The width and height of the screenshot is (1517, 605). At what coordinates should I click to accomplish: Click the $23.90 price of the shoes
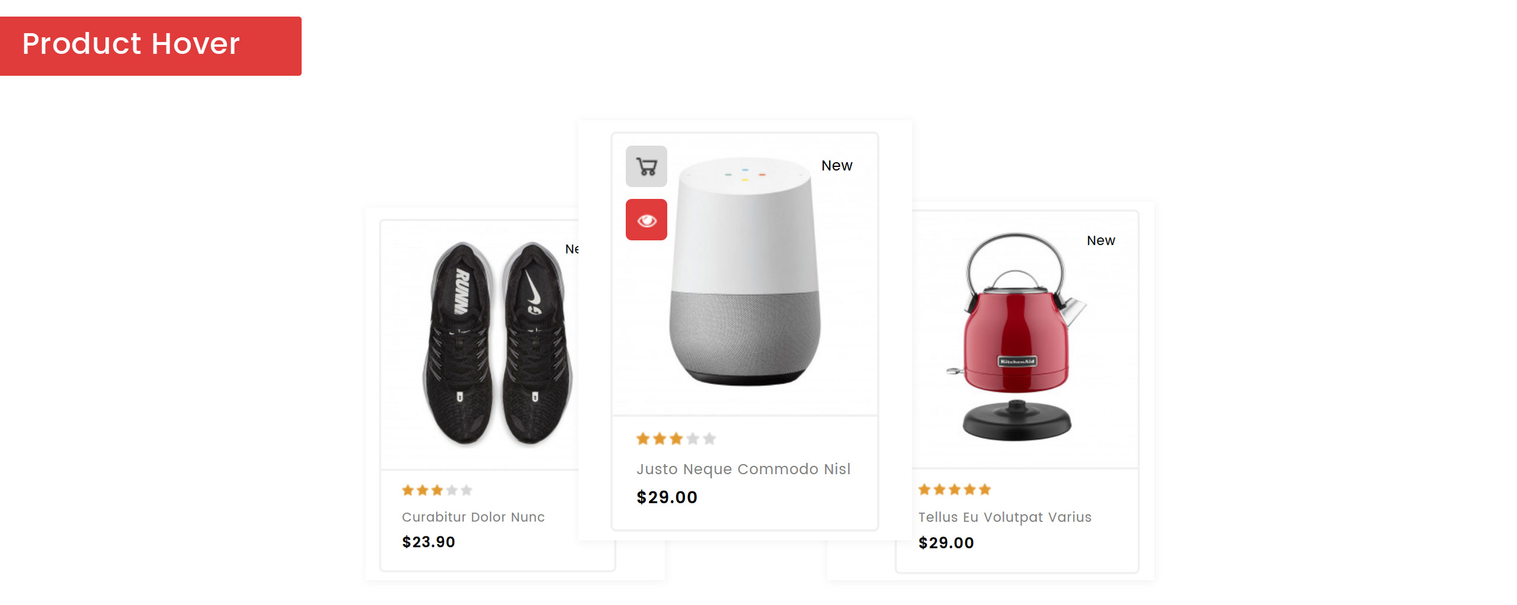(x=428, y=542)
